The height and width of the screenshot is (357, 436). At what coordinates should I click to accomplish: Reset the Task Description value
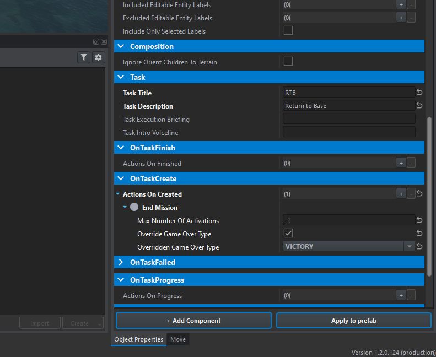[x=419, y=106]
